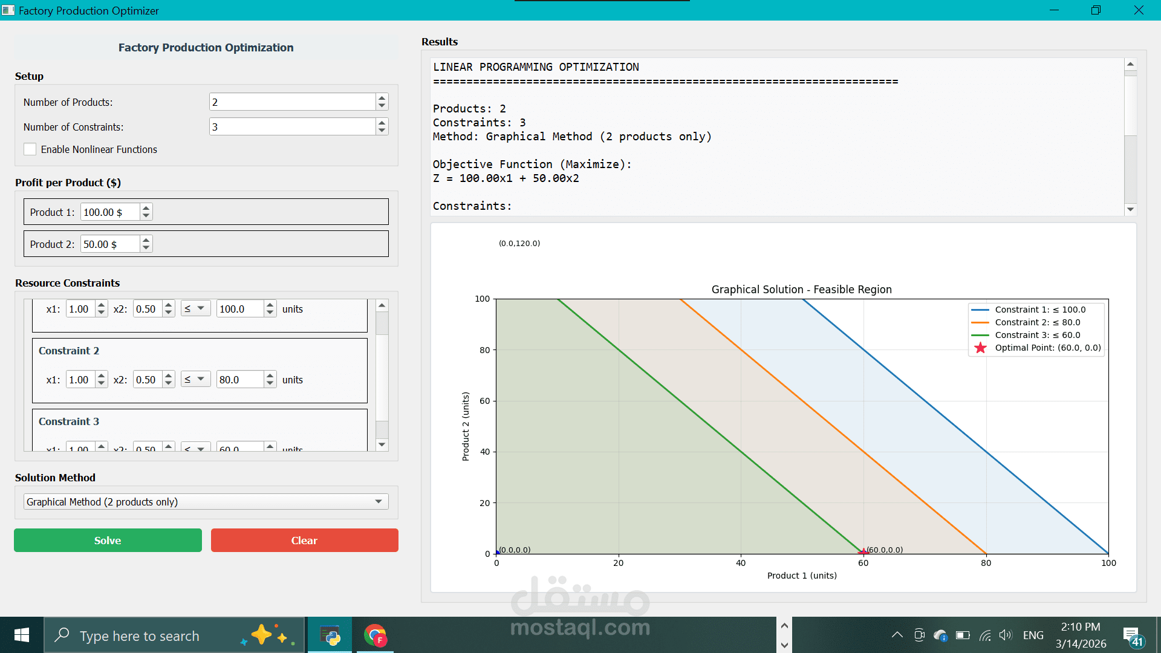Image resolution: width=1161 pixels, height=653 pixels.
Task: Click Constraint 2 limit value field
Action: [x=240, y=380]
